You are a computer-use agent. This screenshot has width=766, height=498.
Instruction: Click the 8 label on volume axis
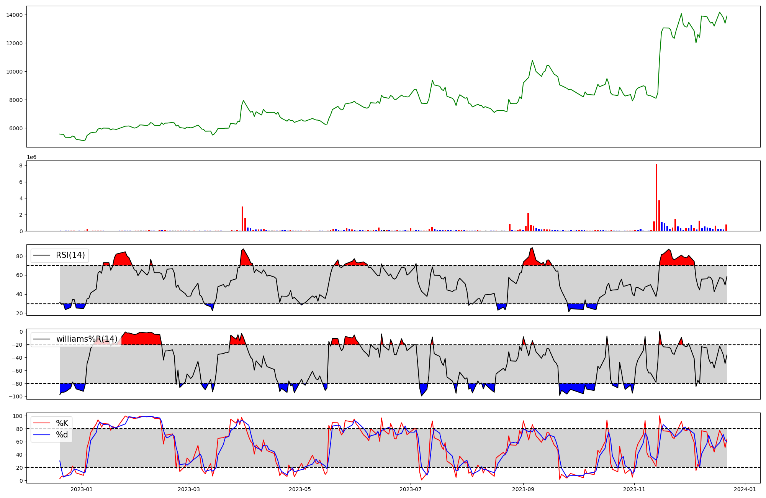[21, 166]
